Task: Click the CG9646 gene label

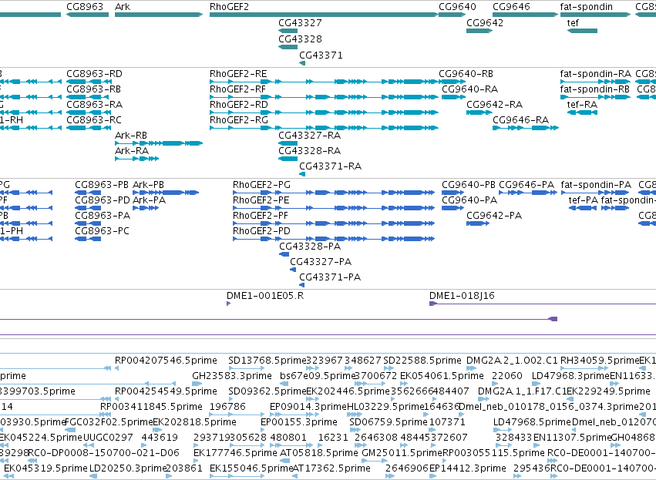Action: pos(511,7)
